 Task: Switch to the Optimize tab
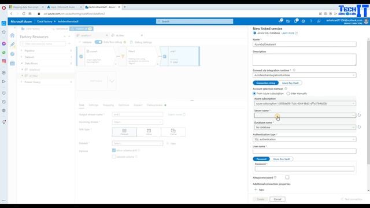pos(124,105)
